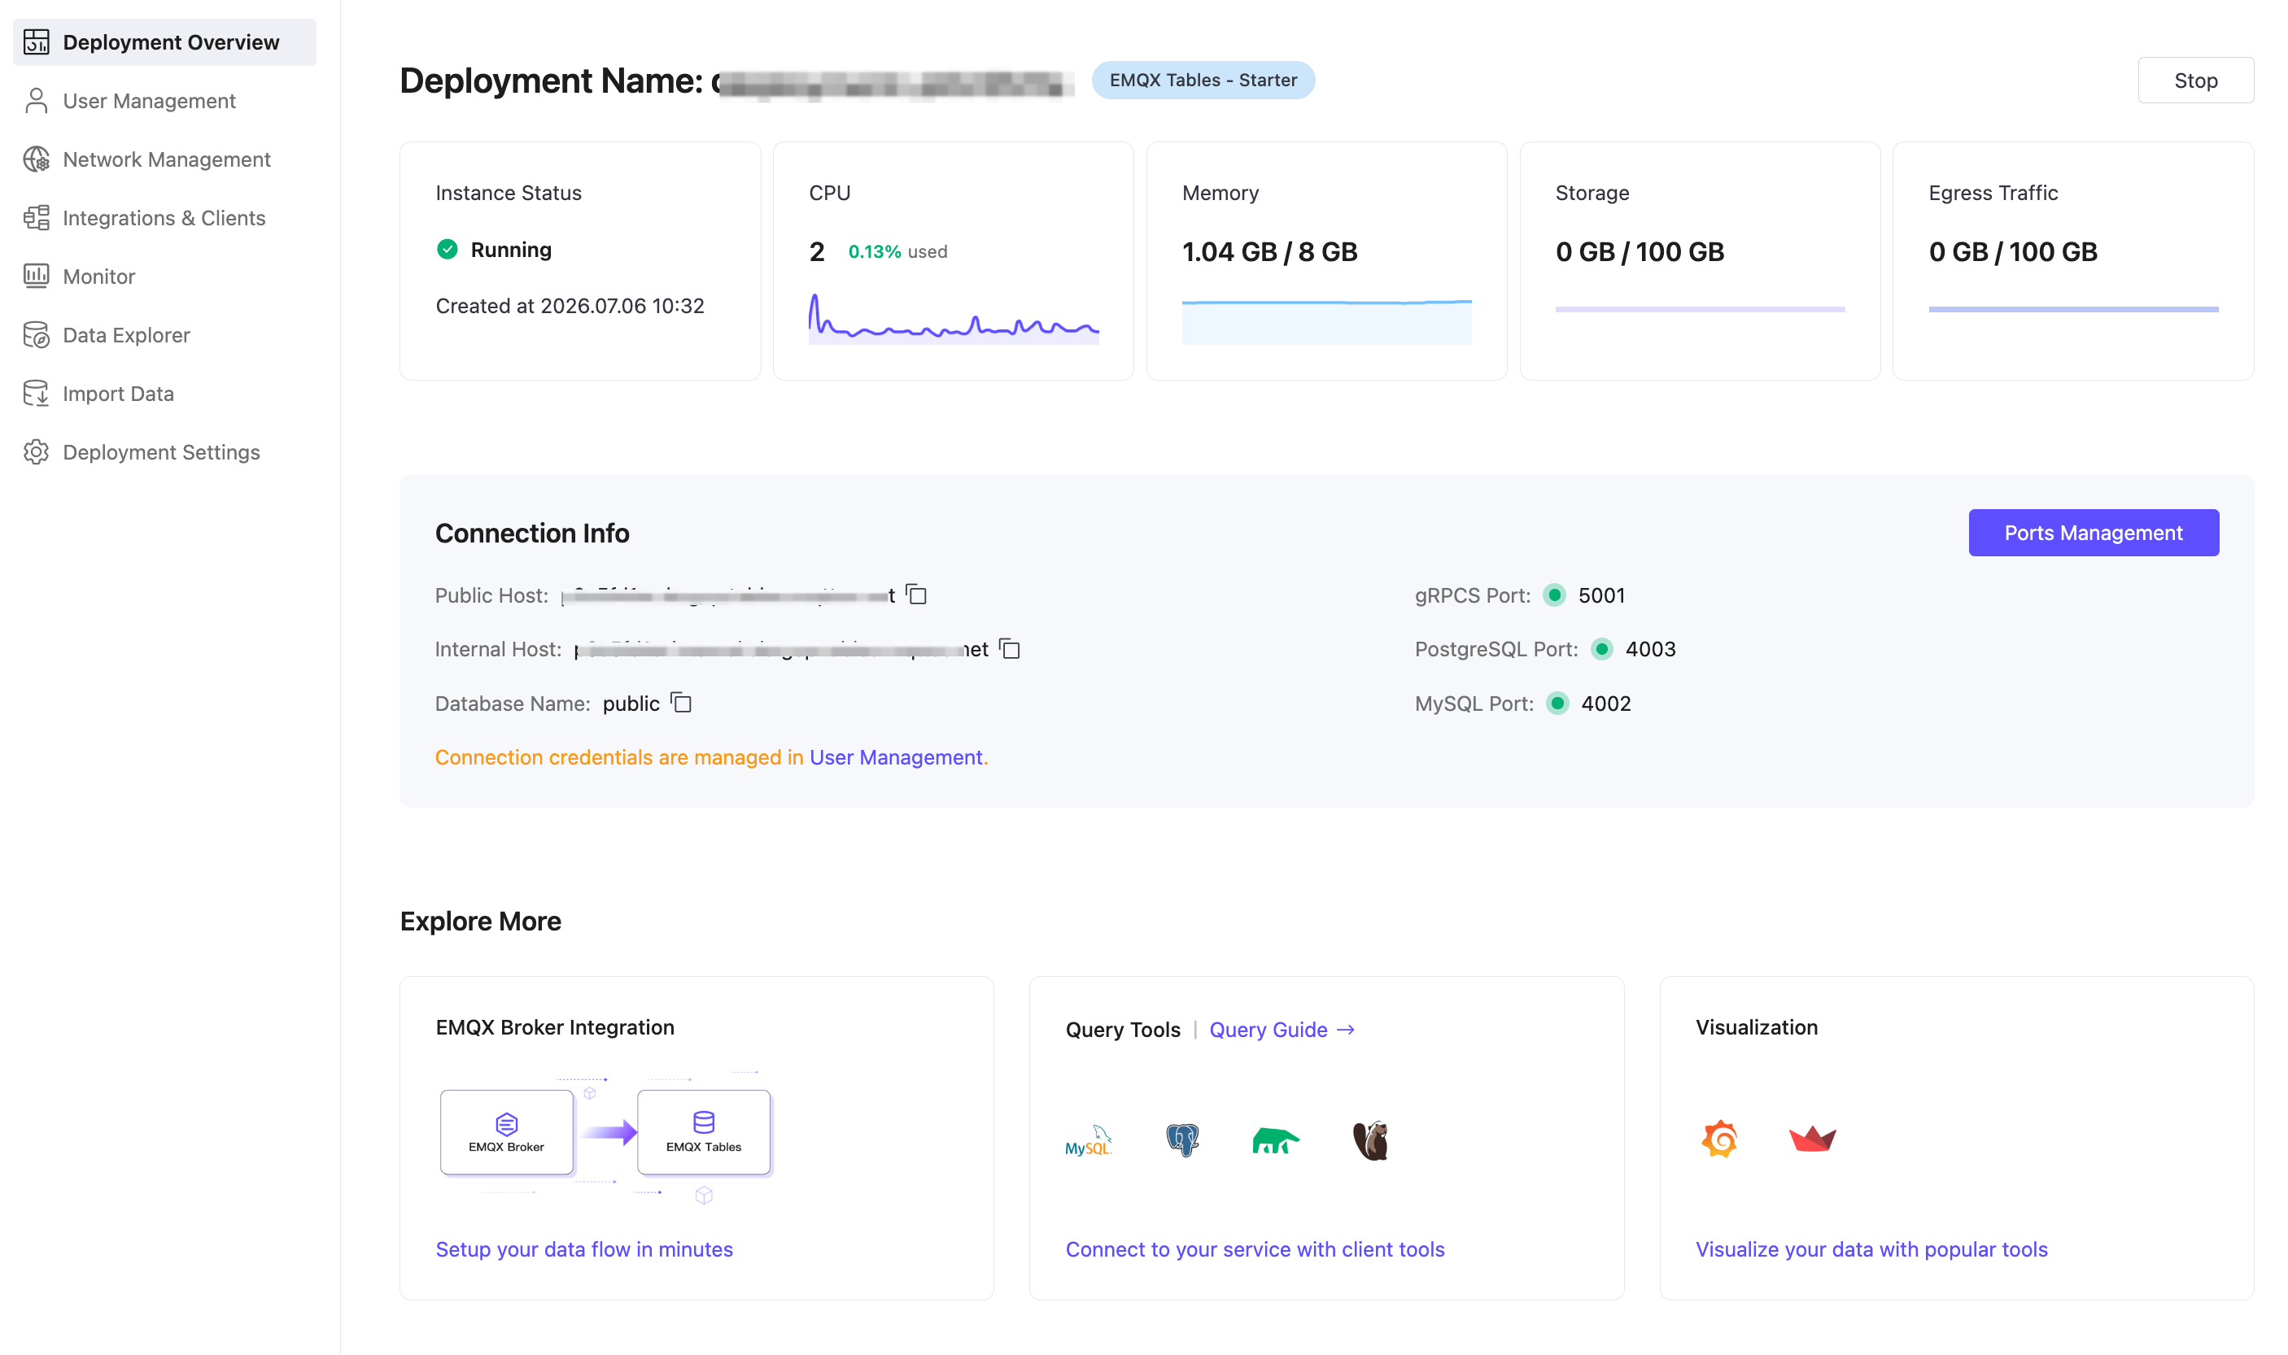Open Import Data in sidebar
This screenshot has height=1355, width=2288.
click(164, 394)
